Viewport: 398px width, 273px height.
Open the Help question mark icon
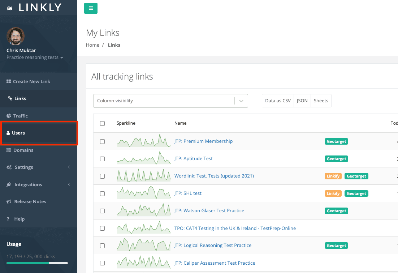pos(9,219)
